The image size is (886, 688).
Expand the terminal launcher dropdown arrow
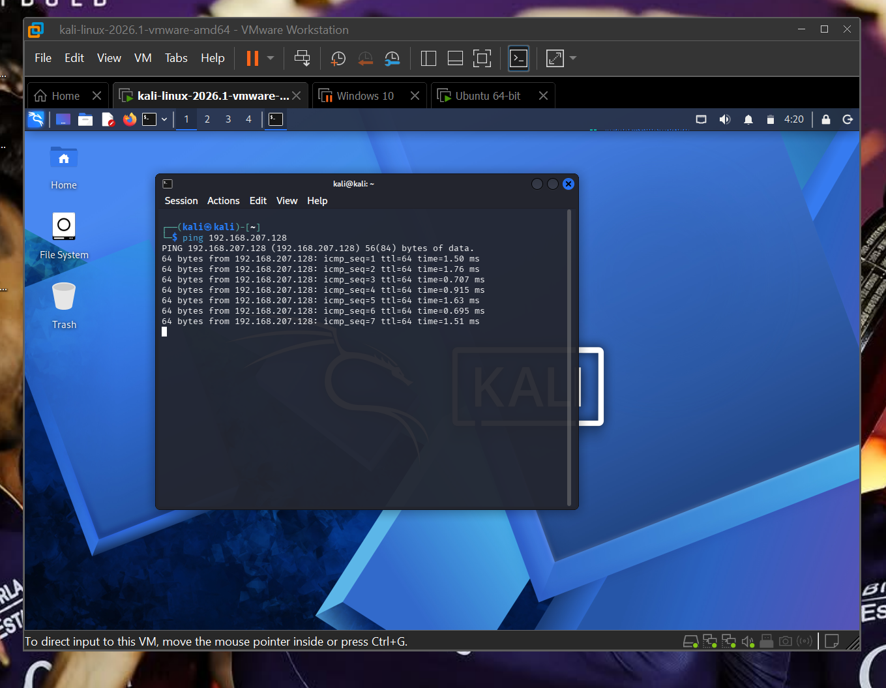(x=164, y=119)
